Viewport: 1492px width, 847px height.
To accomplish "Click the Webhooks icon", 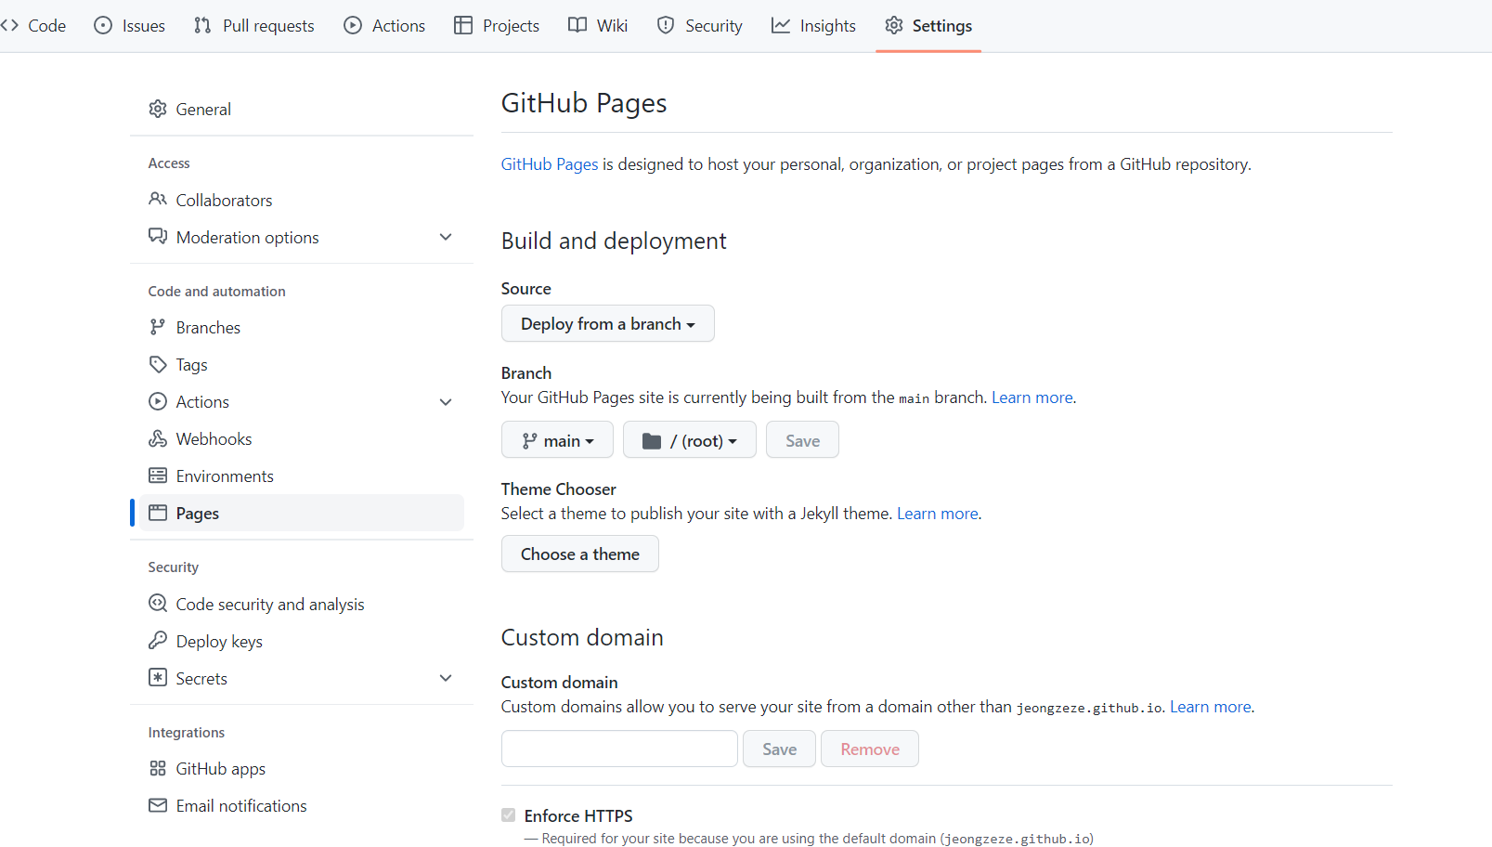I will click(158, 438).
